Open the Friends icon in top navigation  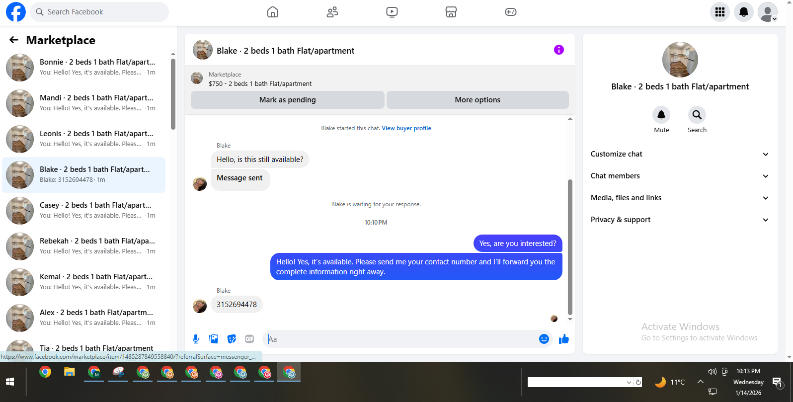tap(332, 12)
